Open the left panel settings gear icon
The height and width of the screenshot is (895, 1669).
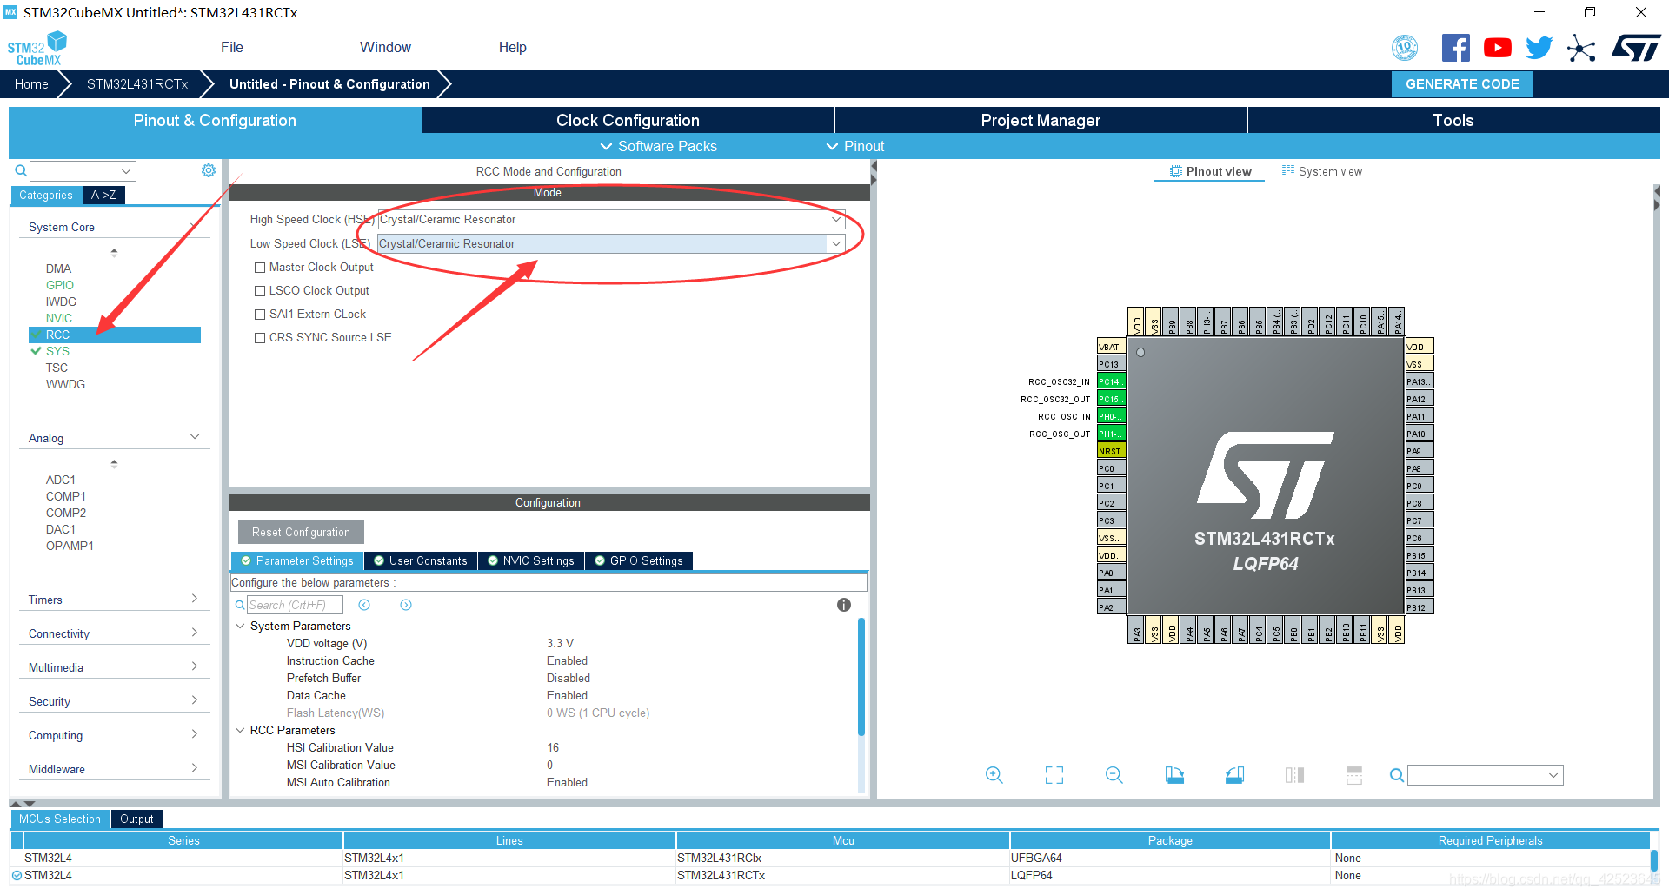point(208,170)
